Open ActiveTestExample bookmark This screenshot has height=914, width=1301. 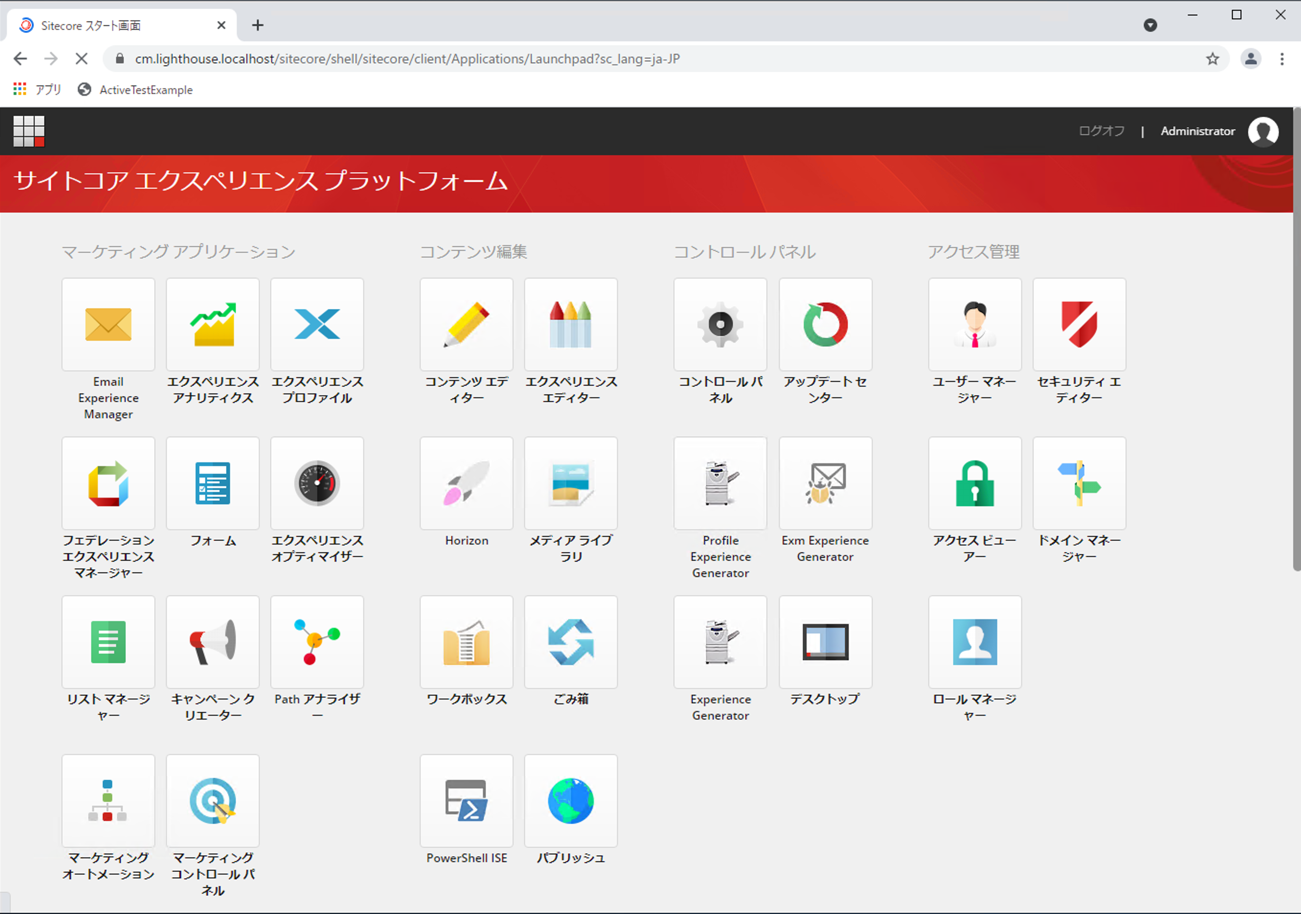pos(136,89)
